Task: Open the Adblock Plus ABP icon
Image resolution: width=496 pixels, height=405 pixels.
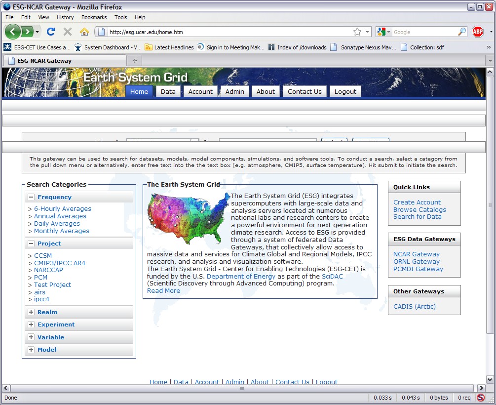Action: [477, 32]
